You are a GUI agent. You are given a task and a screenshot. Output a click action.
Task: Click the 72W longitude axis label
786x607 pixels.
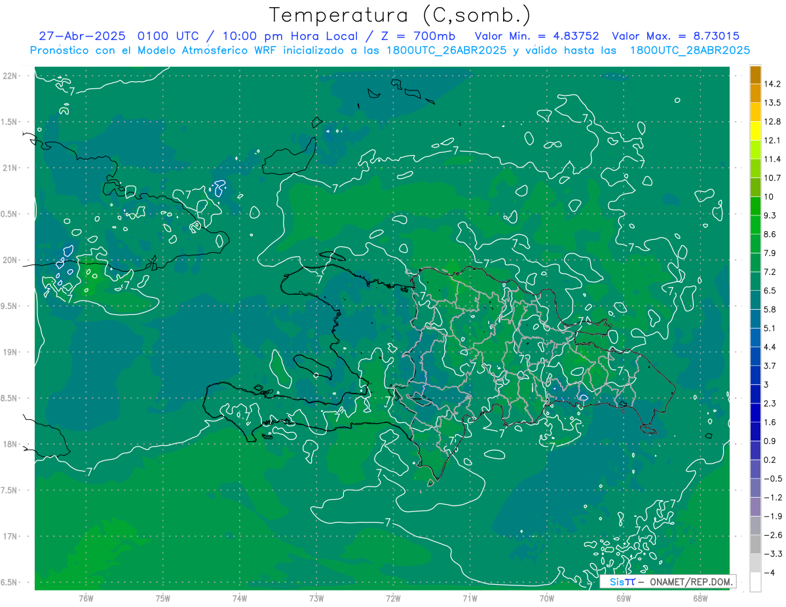[x=393, y=598]
